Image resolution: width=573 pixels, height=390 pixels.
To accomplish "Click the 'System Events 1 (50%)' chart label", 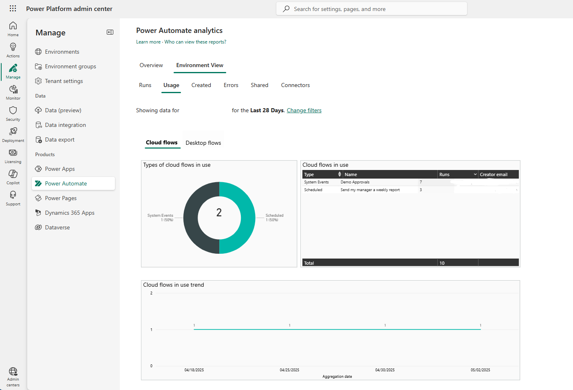I will 160,218.
